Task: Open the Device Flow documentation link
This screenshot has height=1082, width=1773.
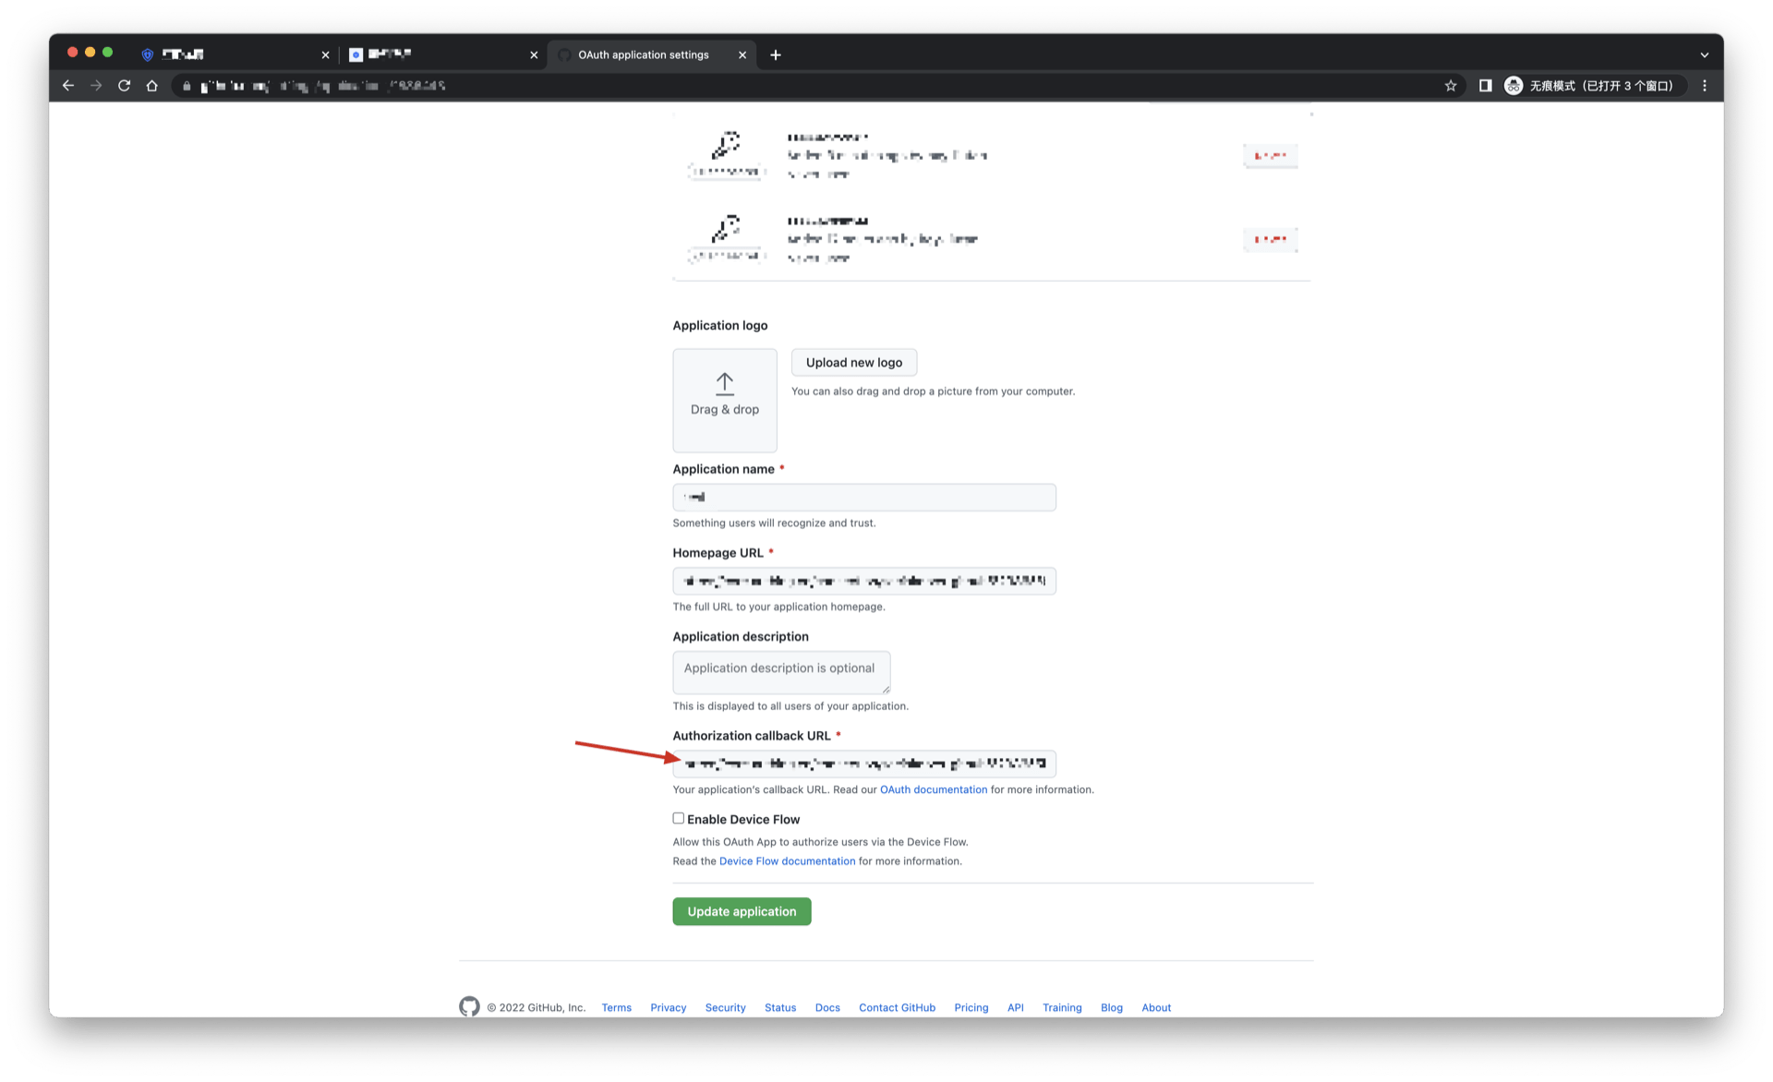Action: [786, 860]
